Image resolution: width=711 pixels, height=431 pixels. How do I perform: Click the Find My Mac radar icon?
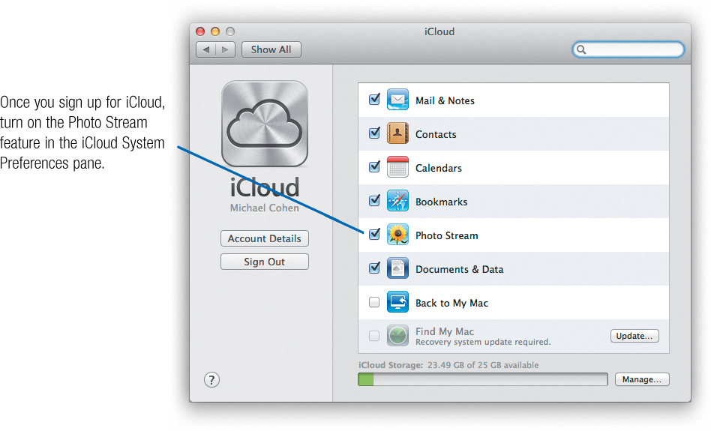tap(397, 336)
